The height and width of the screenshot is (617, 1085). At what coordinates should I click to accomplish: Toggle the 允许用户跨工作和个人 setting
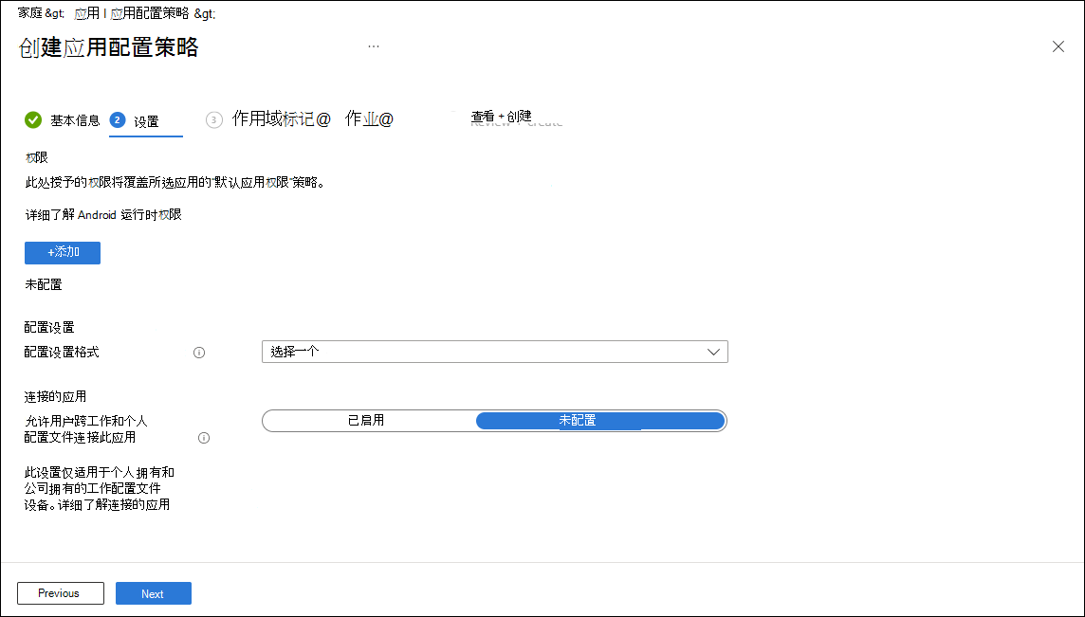[493, 420]
